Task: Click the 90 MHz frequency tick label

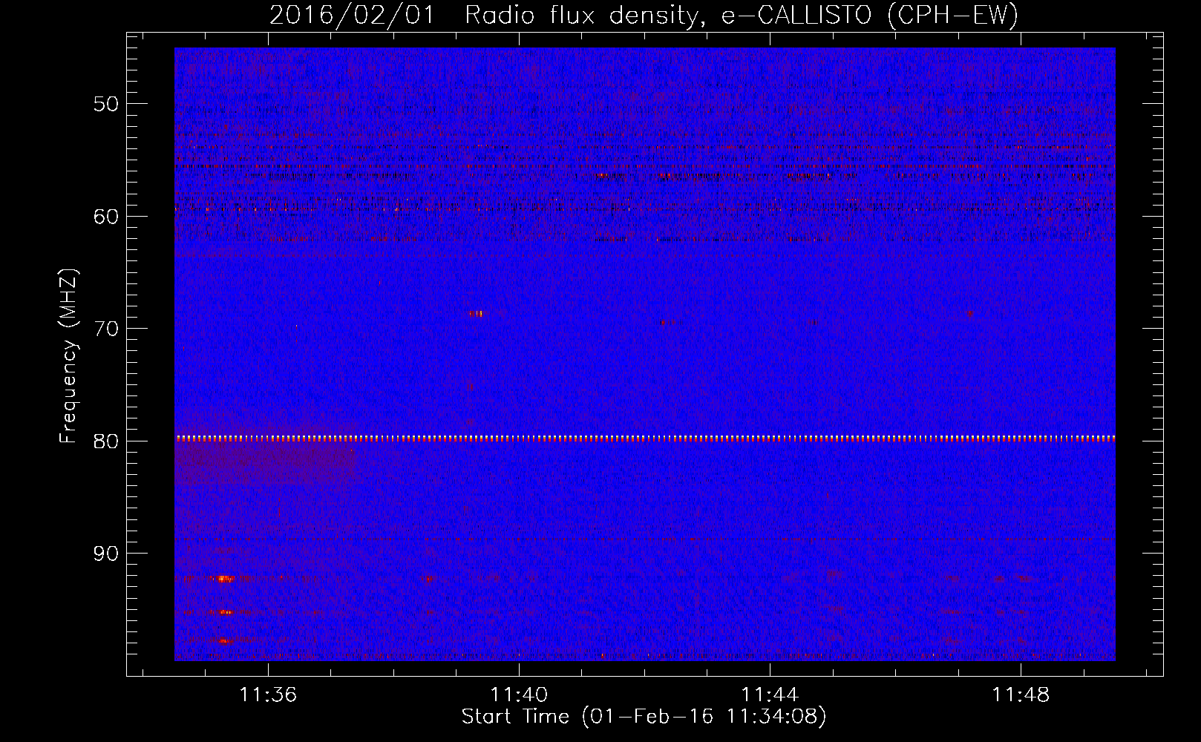Action: (107, 554)
